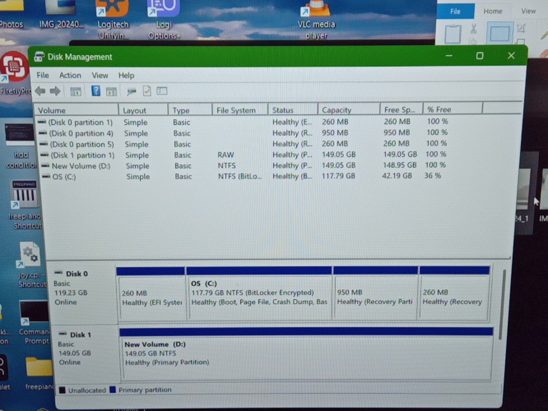Select the 950 MB Recovery partition block
This screenshot has height=411, width=548.
(376, 292)
